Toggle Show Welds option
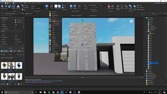Viewport: 167px width, 94px height. click(x=93, y=5)
